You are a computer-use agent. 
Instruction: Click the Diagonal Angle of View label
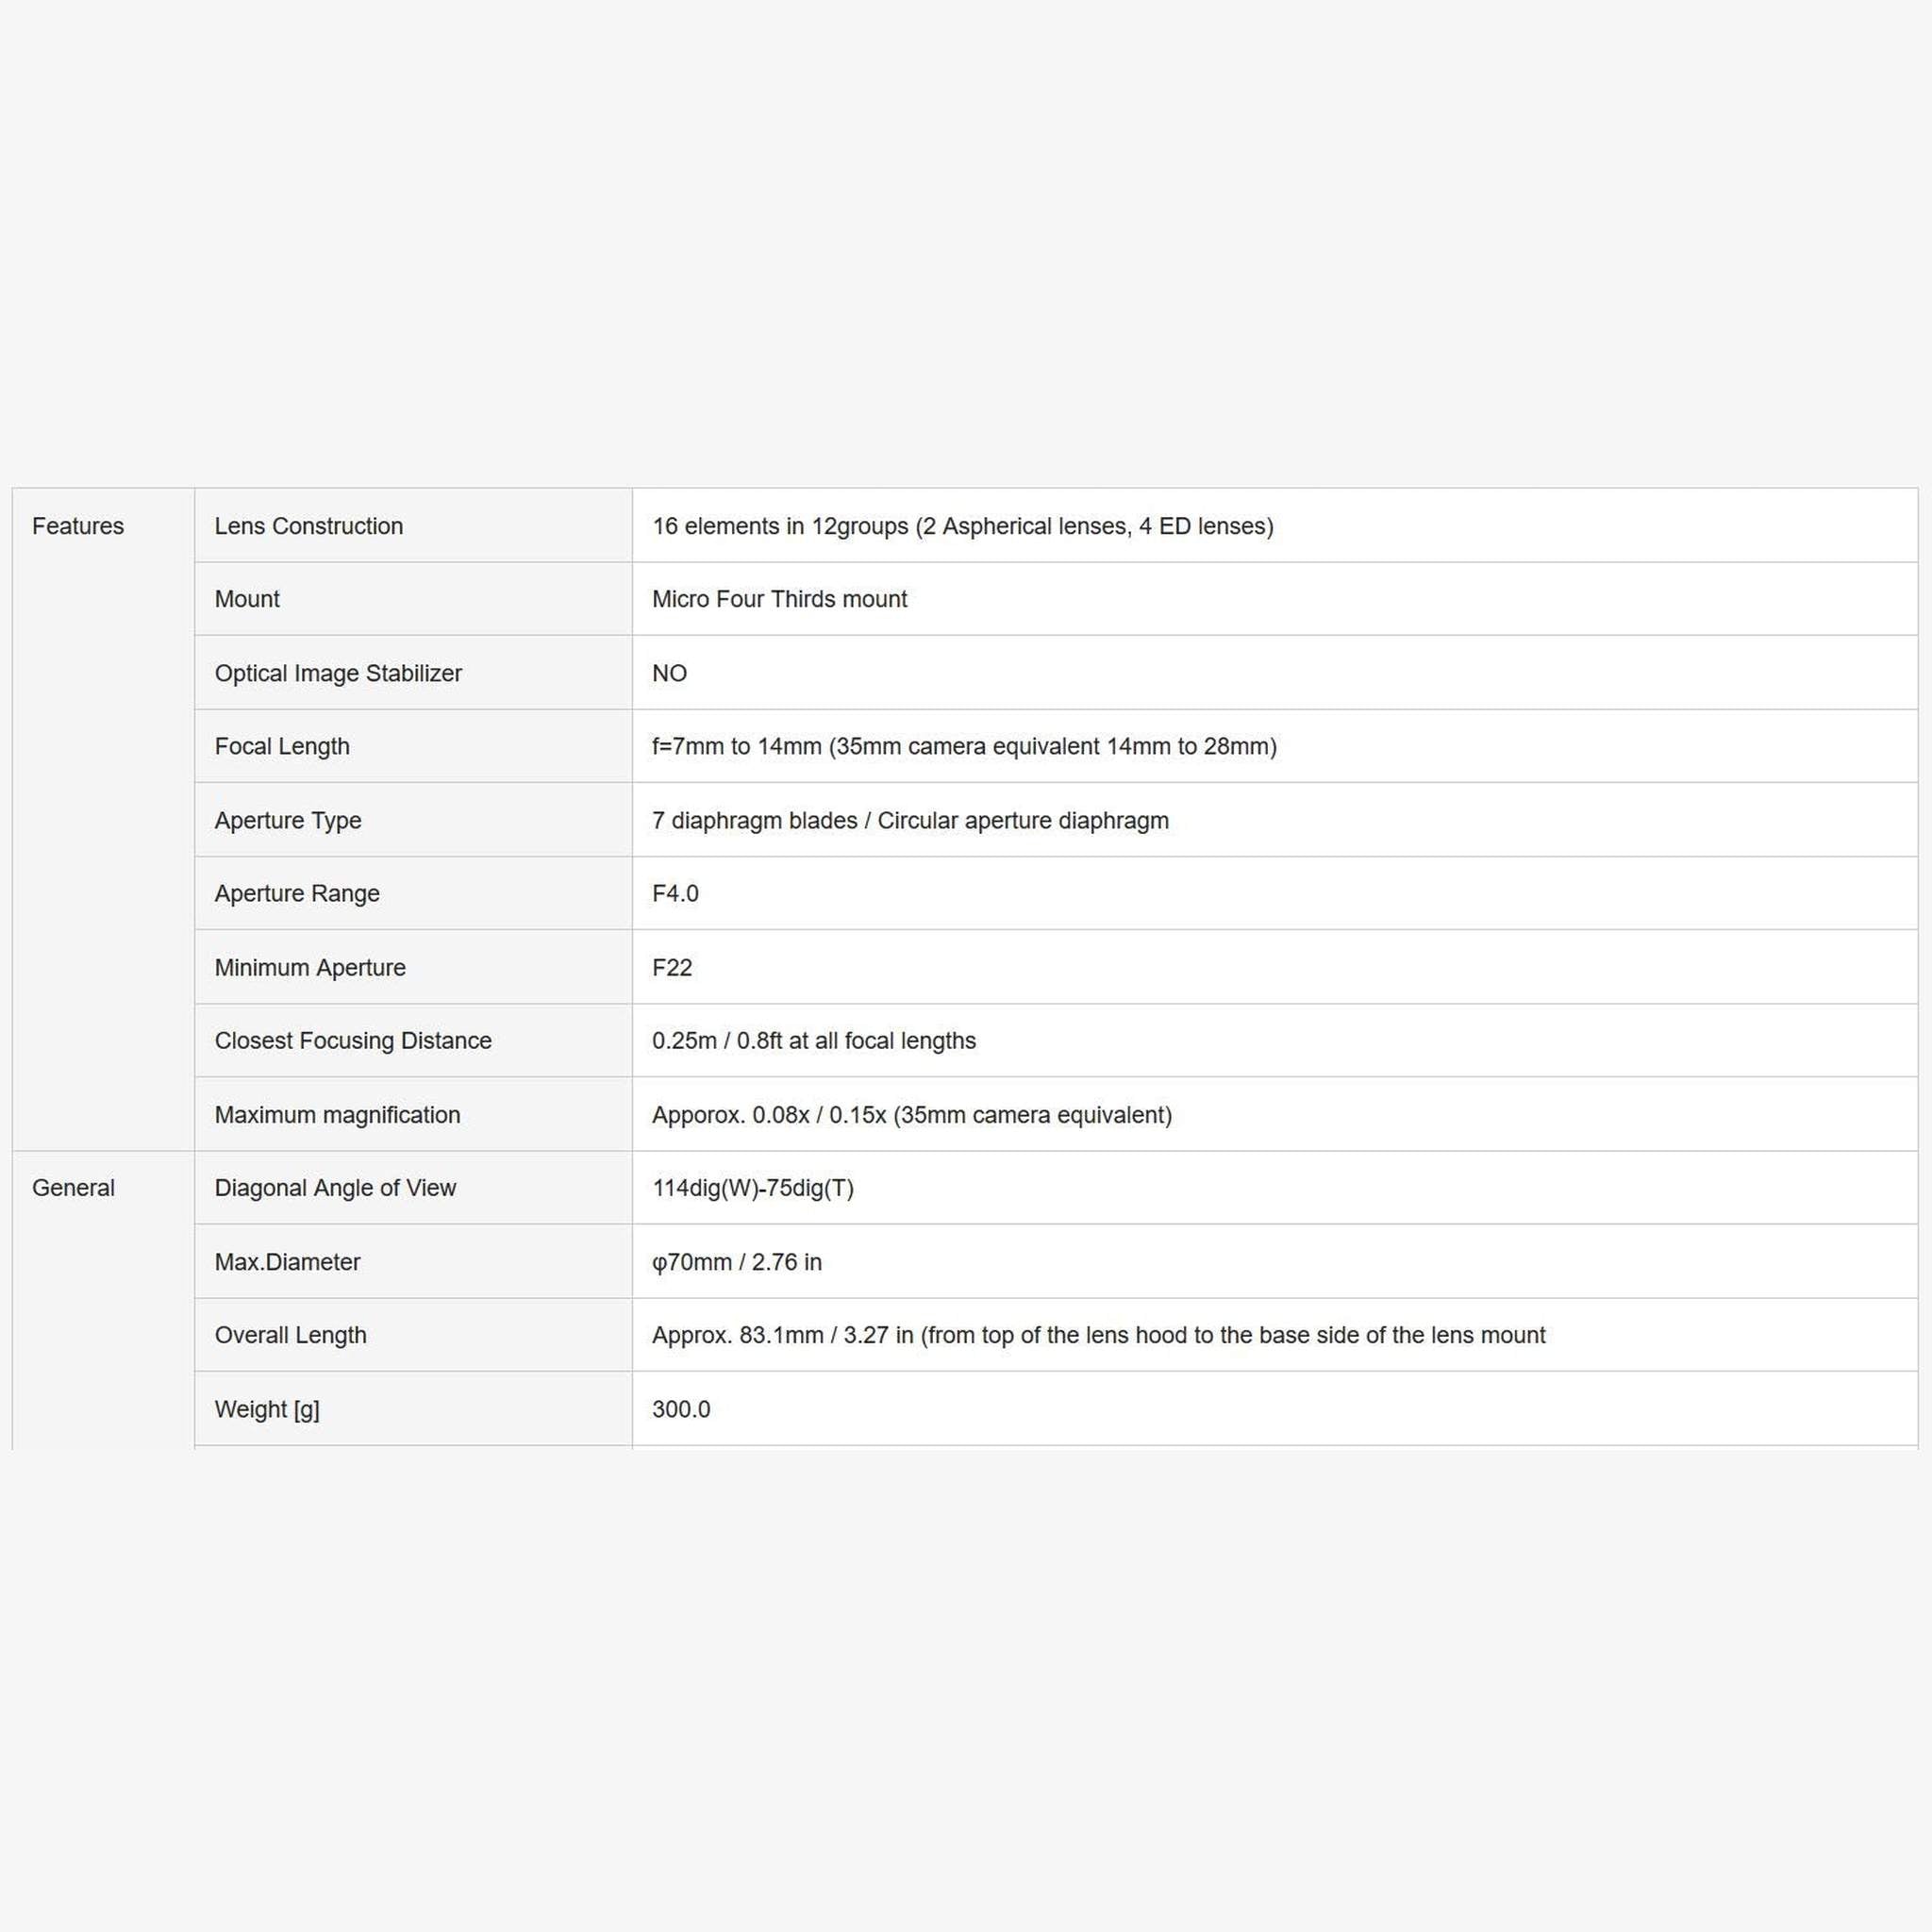[335, 1188]
